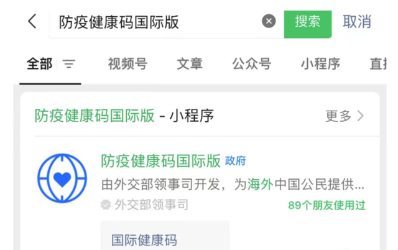The height and width of the screenshot is (250, 398).
Task: Open the globe heart mini program icon
Action: point(62,178)
